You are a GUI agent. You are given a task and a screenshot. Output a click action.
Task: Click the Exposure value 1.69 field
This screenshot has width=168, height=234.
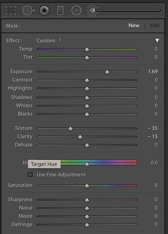click(153, 71)
